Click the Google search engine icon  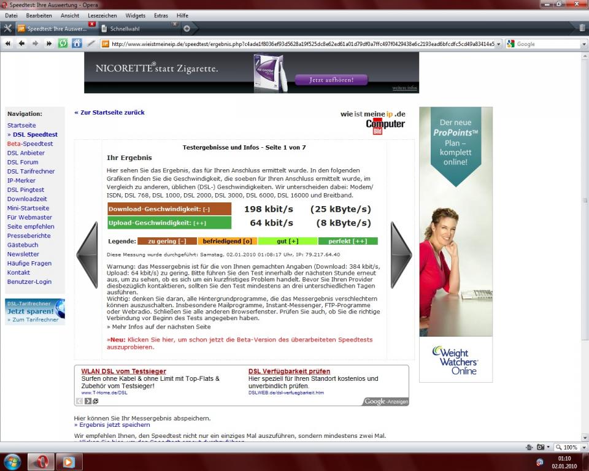pyautogui.click(x=510, y=44)
